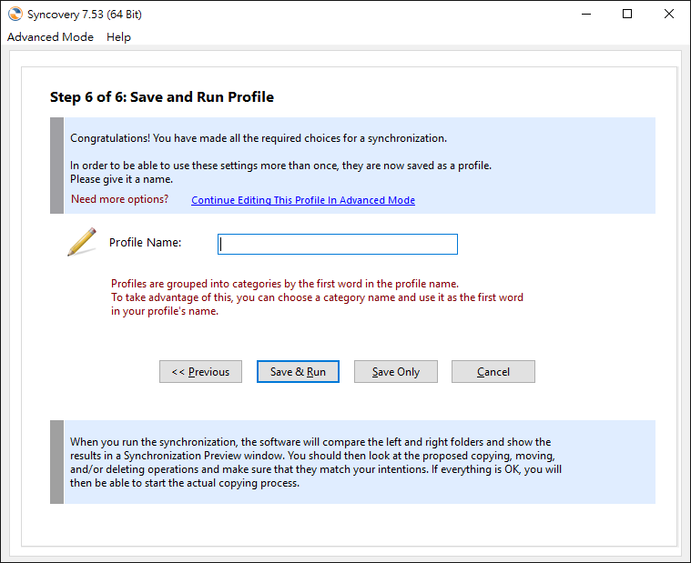Screen dimensions: 691x563
Task: Open the Advanced Mode menu
Action: click(x=50, y=37)
